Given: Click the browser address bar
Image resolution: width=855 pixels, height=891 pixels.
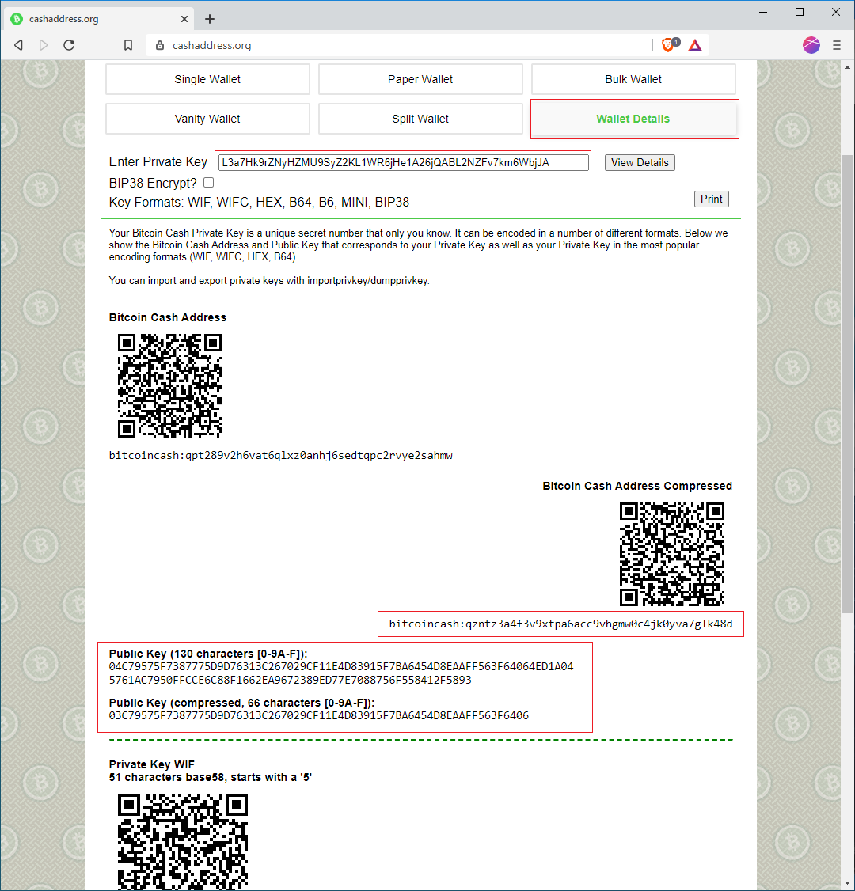Looking at the screenshot, I should click(398, 45).
